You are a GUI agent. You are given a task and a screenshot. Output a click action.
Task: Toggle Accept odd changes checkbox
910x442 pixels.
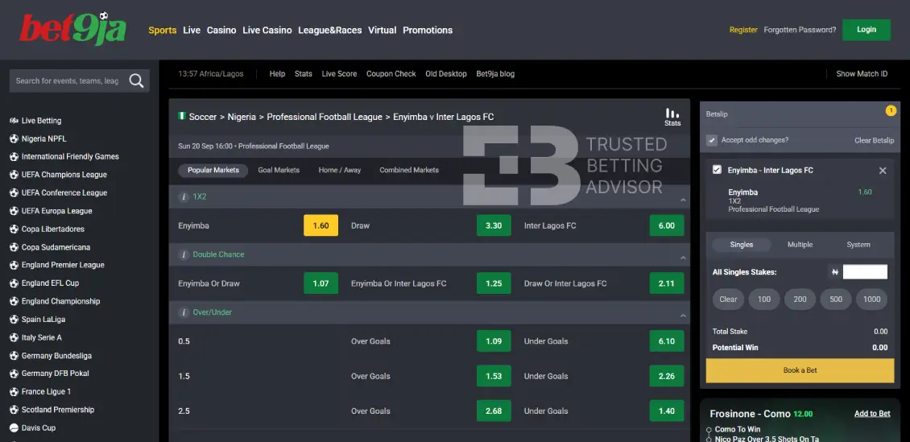712,140
